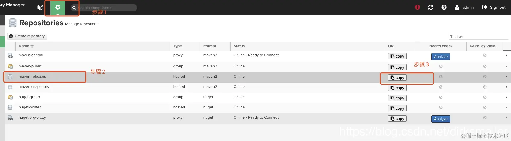The height and width of the screenshot is (141, 511).
Task: Click the maven-central proxy repository icon
Action: [10, 55]
